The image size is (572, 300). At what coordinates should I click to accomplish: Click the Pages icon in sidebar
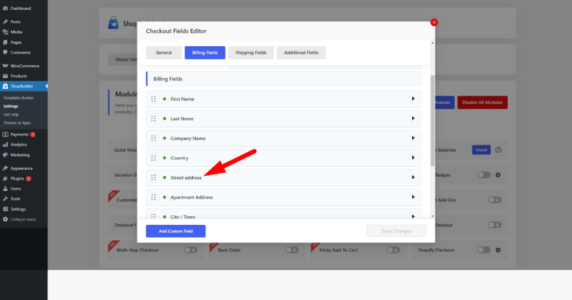5,42
